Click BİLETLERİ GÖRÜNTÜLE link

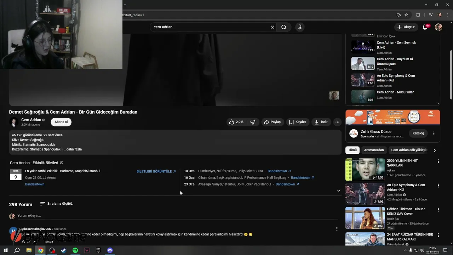click(x=156, y=171)
